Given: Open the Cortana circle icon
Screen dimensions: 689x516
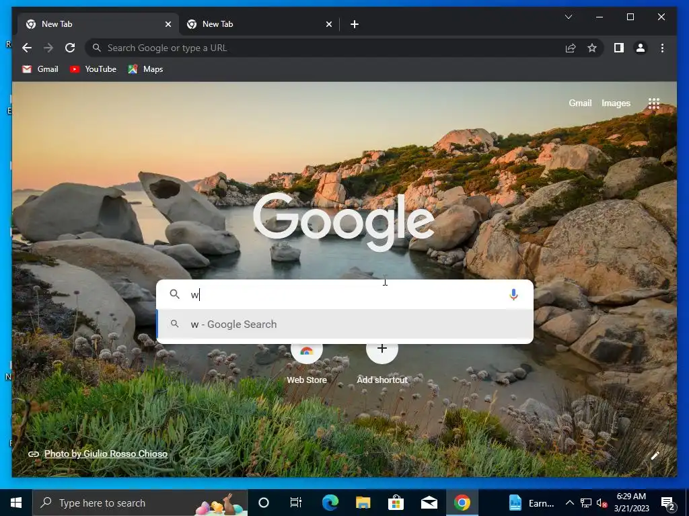Looking at the screenshot, I should click(264, 503).
